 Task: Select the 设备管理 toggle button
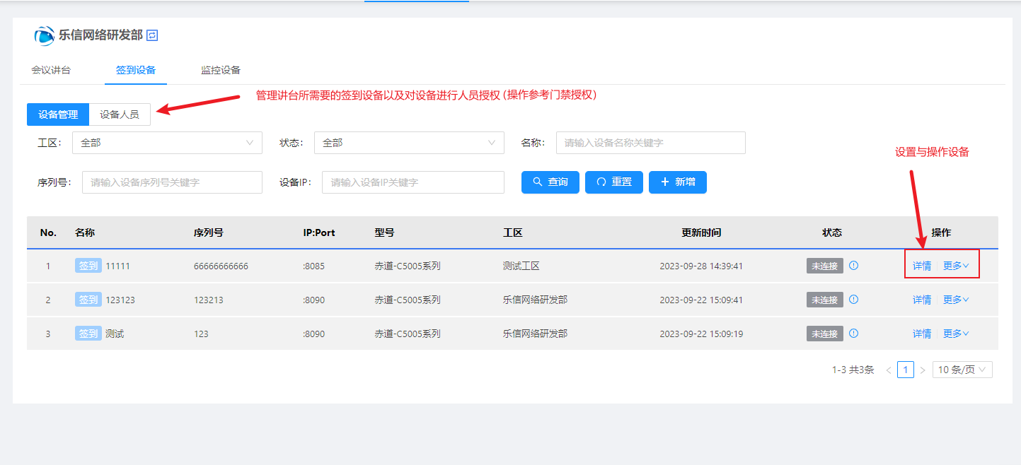pyautogui.click(x=58, y=114)
